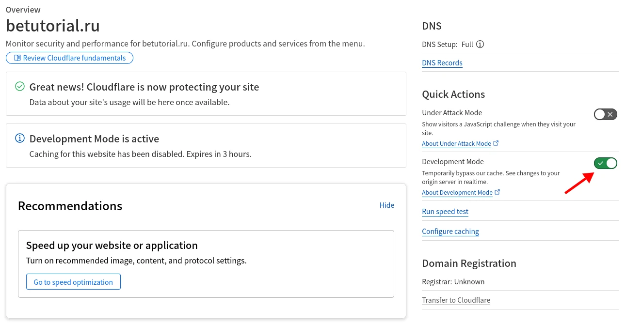Screen dimensions: 626x324
Task: Click the betutorial.ru domain heading
Action: pos(53,26)
